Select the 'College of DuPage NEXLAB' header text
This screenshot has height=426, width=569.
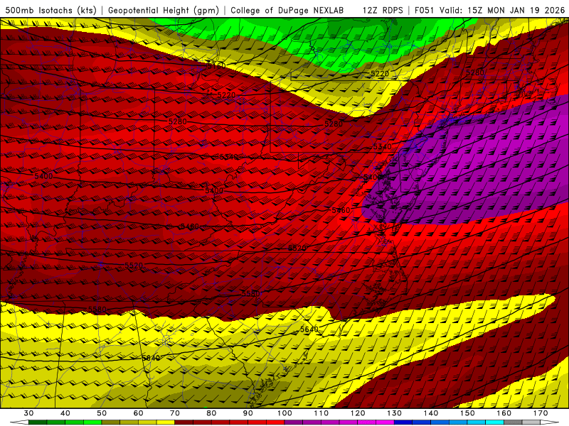pyautogui.click(x=287, y=11)
